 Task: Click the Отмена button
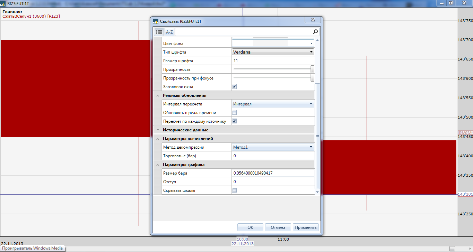[278, 227]
